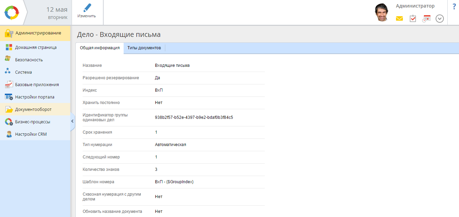The image size is (459, 217).
Task: Expand the user menu dropdown arrow
Action: click(x=440, y=19)
